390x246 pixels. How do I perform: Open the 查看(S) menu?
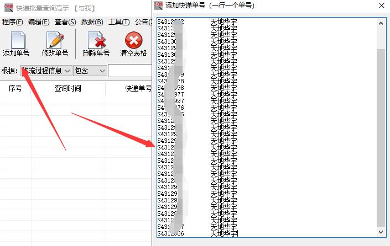pos(65,22)
